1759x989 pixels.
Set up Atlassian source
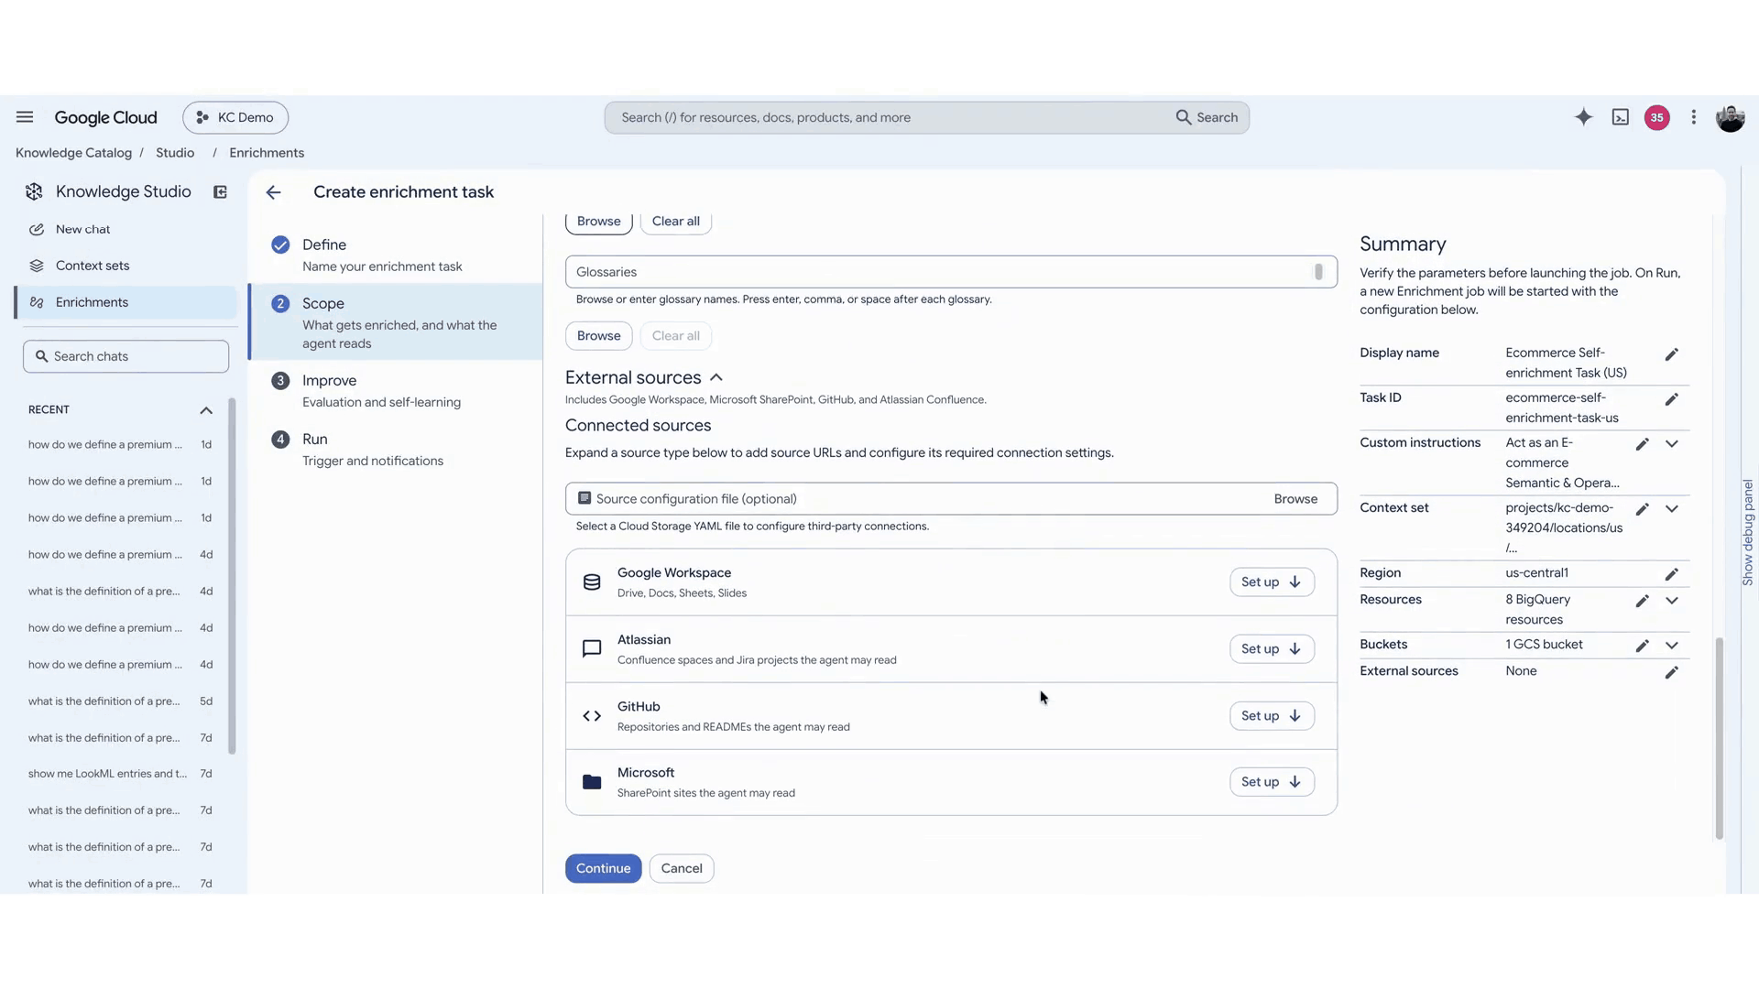tap(1272, 649)
